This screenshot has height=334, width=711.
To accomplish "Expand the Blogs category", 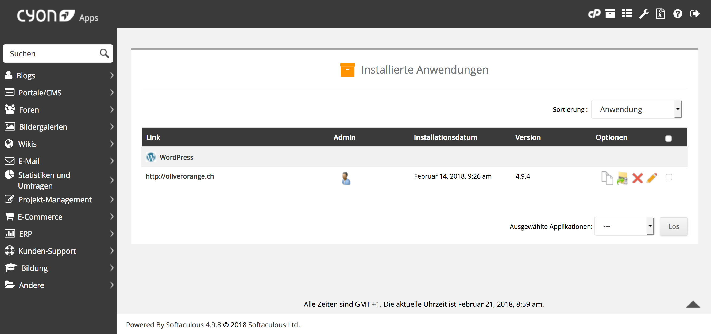I will tap(58, 75).
